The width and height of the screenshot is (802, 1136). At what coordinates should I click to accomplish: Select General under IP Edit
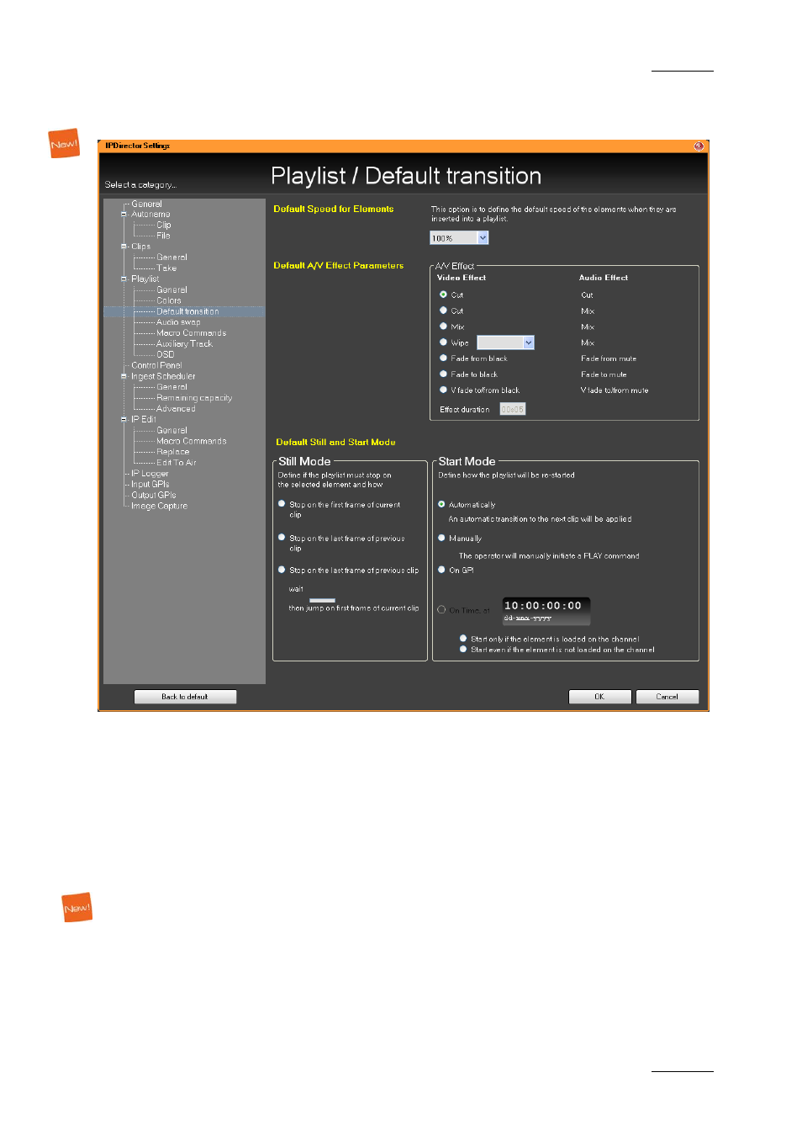coord(172,430)
